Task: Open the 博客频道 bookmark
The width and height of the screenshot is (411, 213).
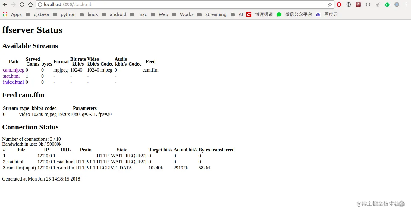Action: pos(264,14)
